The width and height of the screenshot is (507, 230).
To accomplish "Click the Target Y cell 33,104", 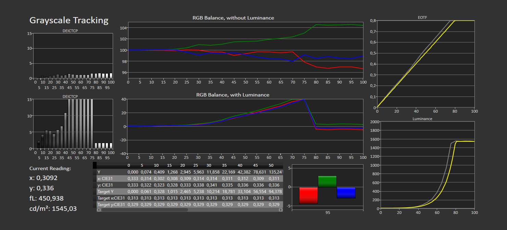I will [244, 191].
